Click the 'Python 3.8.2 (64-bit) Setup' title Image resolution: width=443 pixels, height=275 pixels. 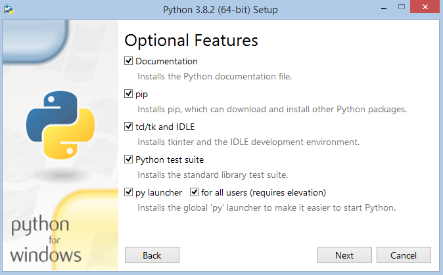tap(220, 10)
